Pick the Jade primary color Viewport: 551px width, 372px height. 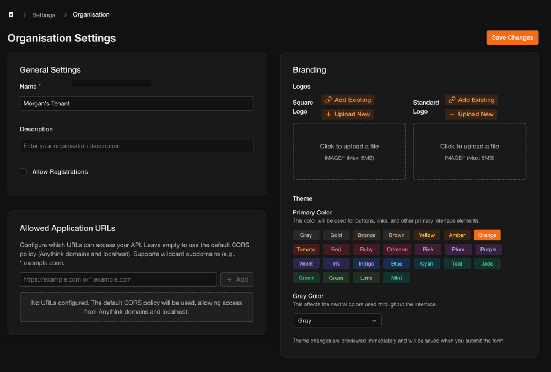(x=487, y=263)
